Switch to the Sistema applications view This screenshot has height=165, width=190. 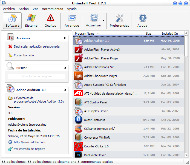click(x=31, y=21)
